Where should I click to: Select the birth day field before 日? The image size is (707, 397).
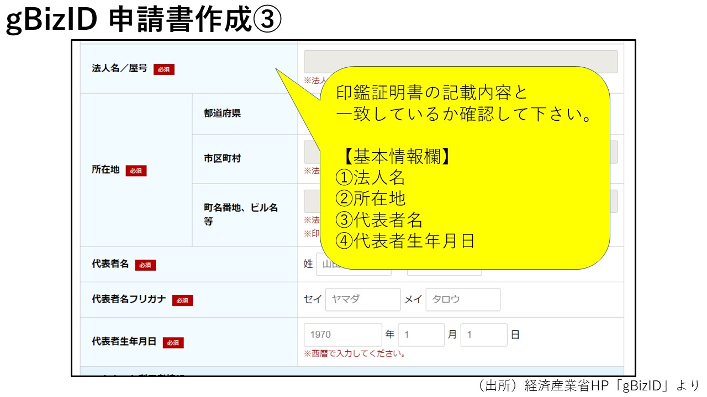click(483, 335)
